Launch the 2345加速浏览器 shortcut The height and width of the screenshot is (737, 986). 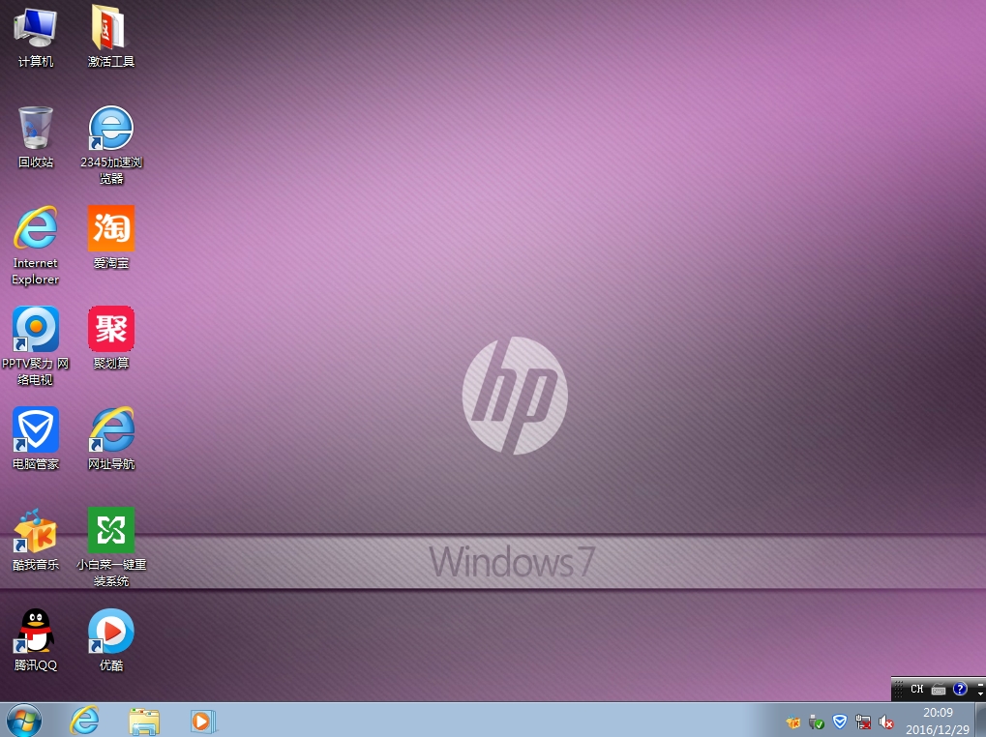(x=110, y=144)
